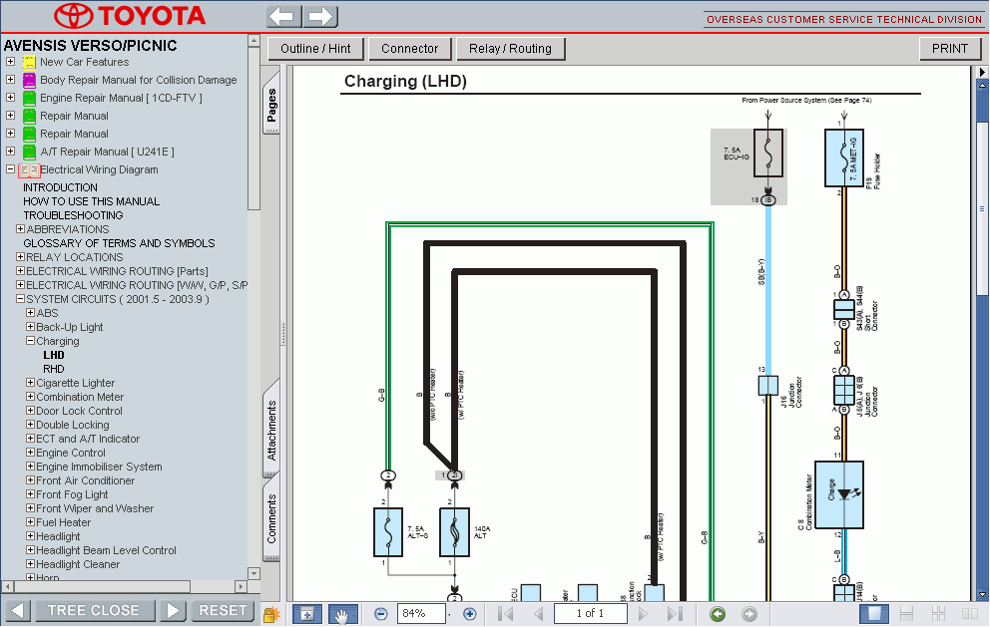The width and height of the screenshot is (990, 627).
Task: Click the New Car Features book icon
Action: coord(29,62)
